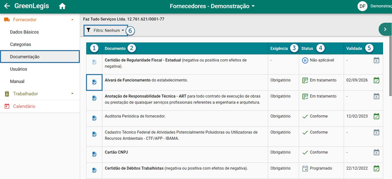
Task: Open the Calendário menu item
Action: pyautogui.click(x=24, y=106)
